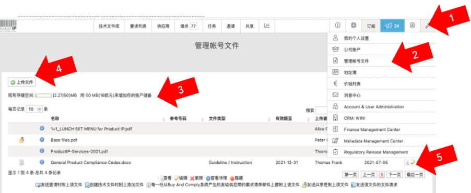Click the globe language icon
The height and width of the screenshot is (193, 471).
tap(354, 26)
